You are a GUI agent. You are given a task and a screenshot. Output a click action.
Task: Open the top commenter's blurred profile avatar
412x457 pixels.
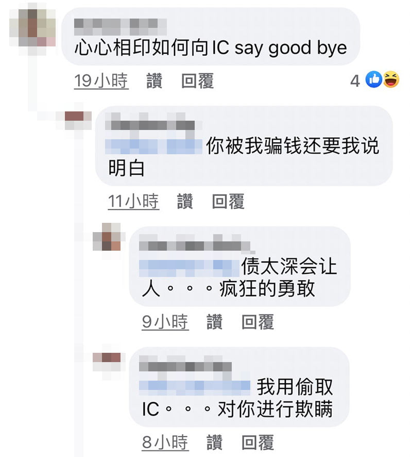coord(32,28)
